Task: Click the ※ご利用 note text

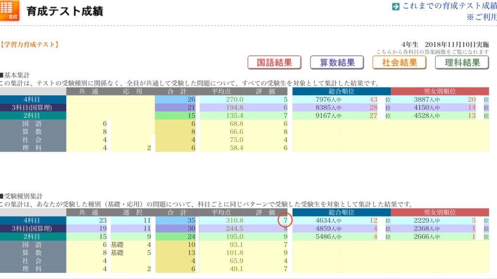Action: (x=482, y=17)
